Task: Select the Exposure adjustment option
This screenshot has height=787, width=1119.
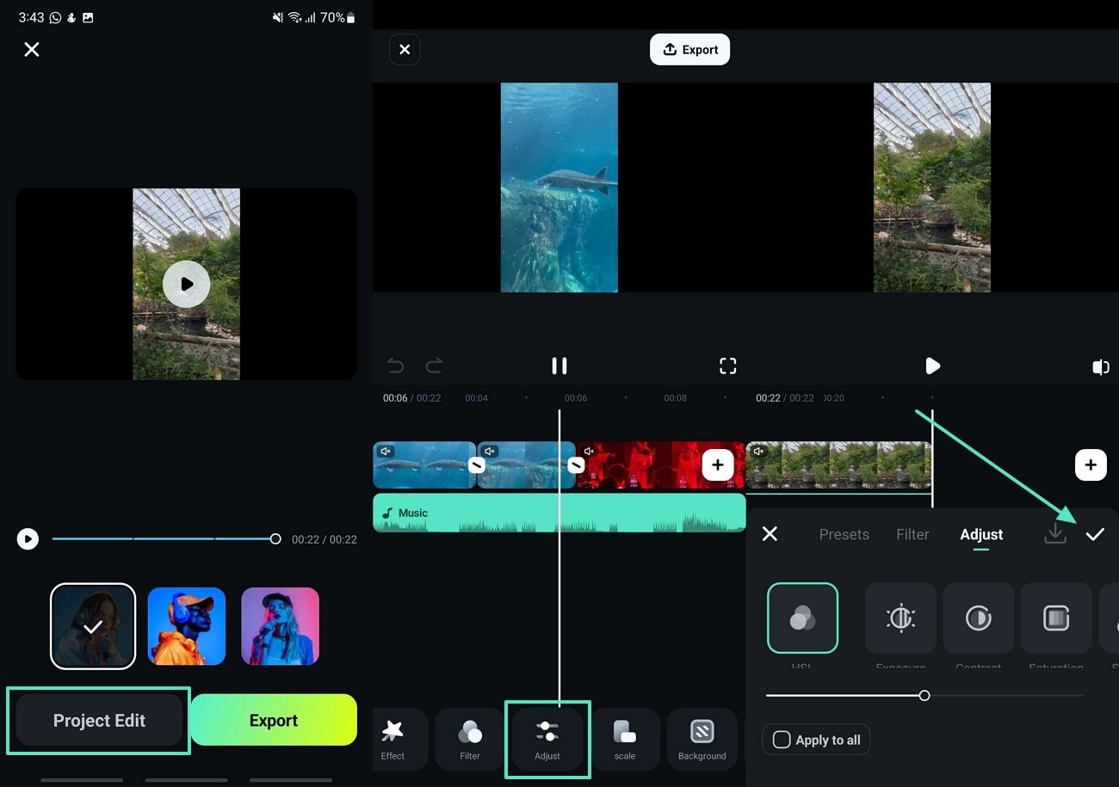Action: point(900,618)
